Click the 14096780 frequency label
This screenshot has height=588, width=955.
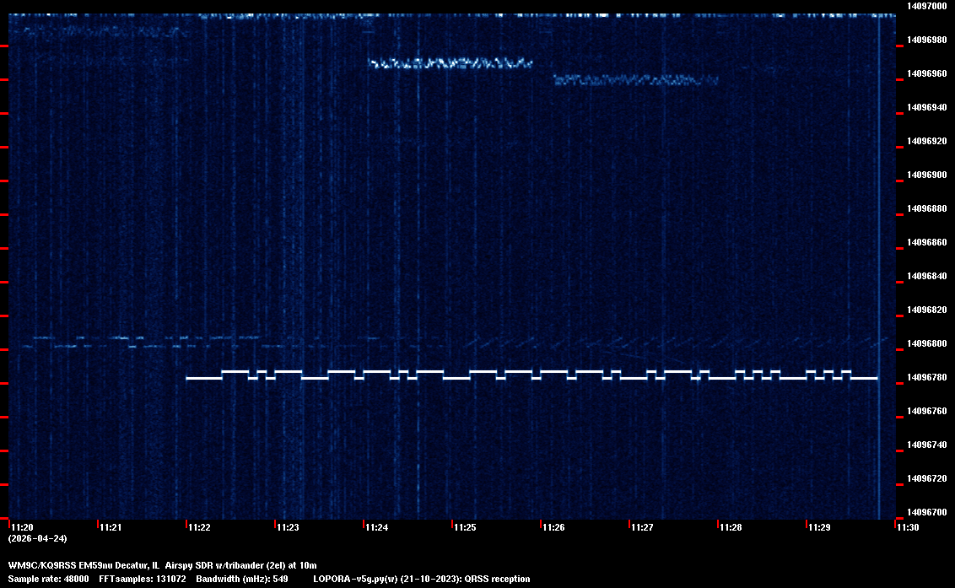[926, 377]
